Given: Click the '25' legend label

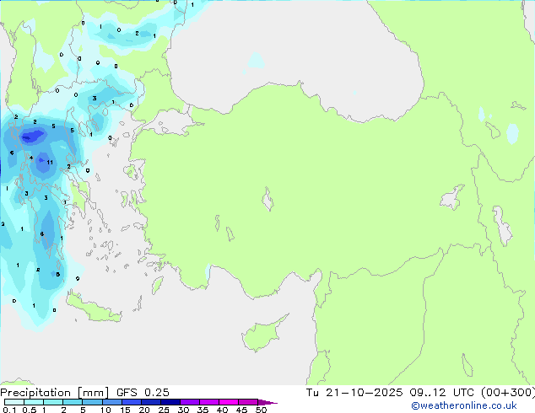Looking at the screenshot, I should (x=164, y=410).
